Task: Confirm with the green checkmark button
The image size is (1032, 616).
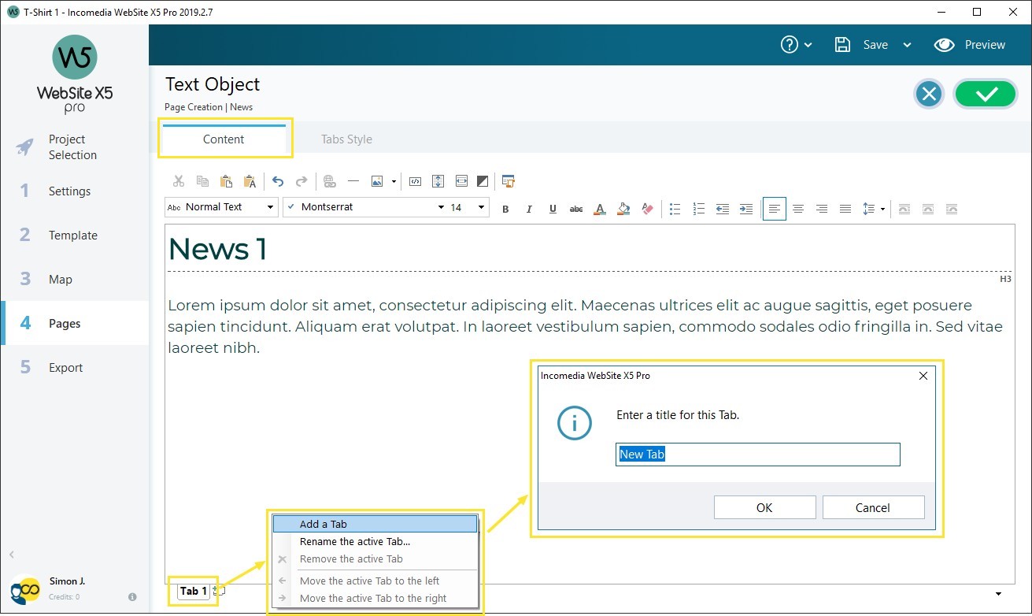Action: pos(986,95)
